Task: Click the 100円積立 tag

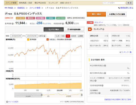Action: click(41, 18)
